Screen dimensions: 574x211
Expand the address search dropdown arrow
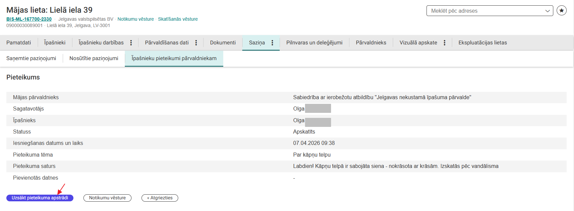(547, 11)
